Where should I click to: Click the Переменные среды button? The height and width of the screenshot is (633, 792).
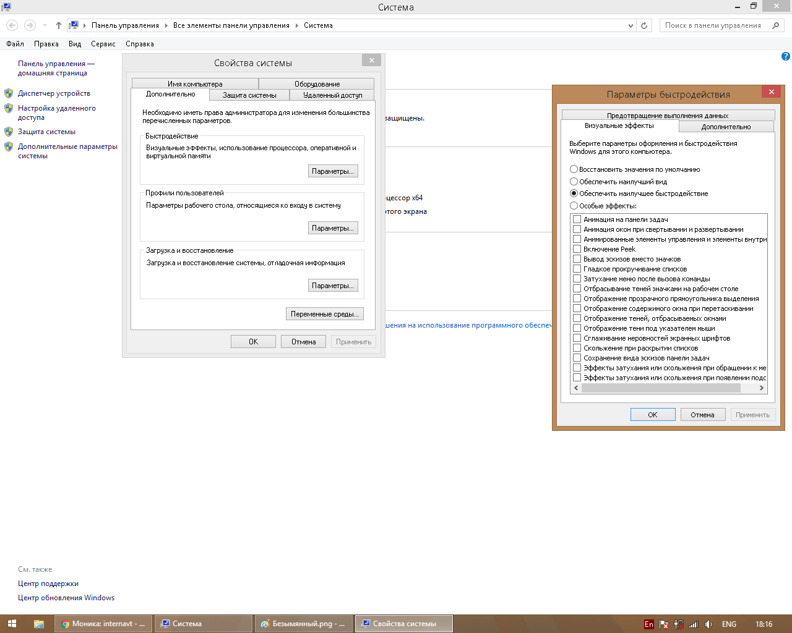pos(325,314)
